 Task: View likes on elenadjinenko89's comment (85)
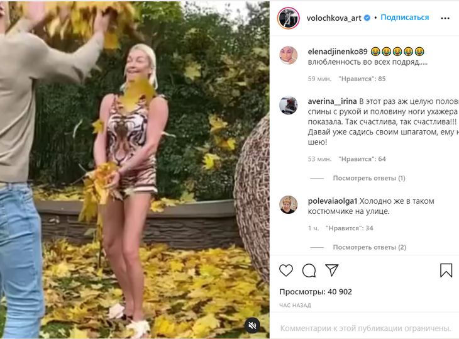coord(362,79)
